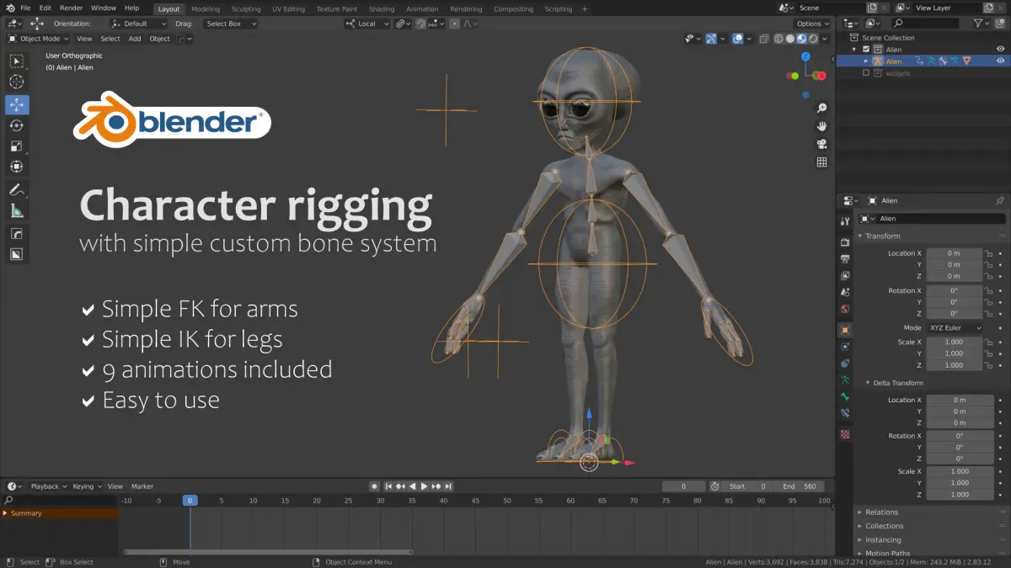
Task: Select the Annotate tool
Action: 17,189
